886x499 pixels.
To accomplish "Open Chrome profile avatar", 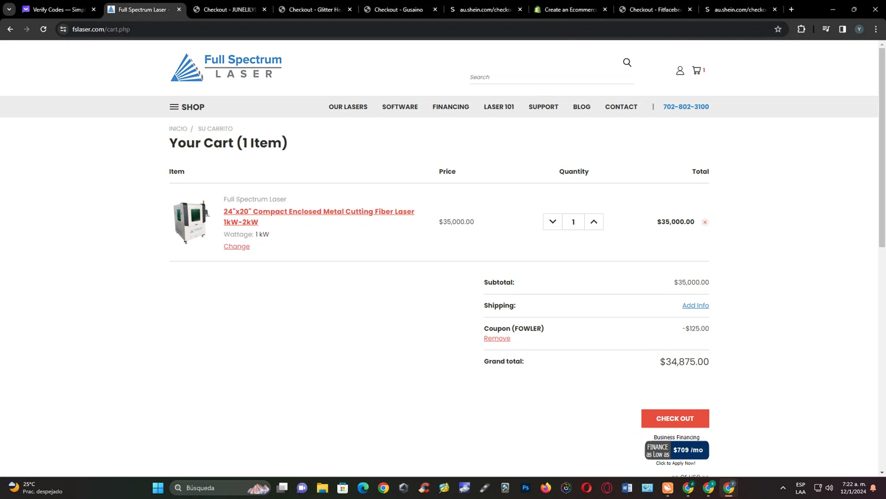I will pyautogui.click(x=859, y=29).
